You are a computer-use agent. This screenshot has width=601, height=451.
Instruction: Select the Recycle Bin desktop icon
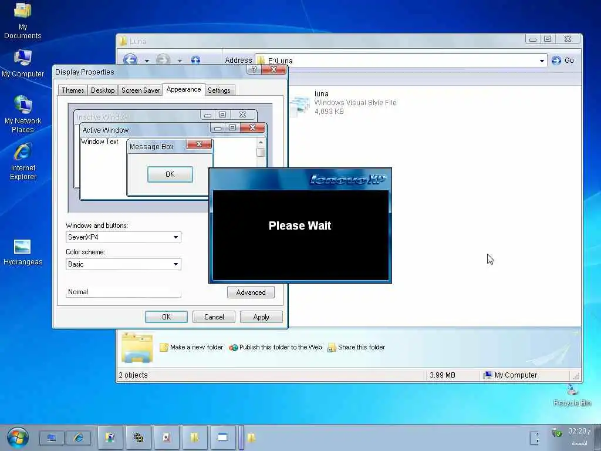click(572, 395)
